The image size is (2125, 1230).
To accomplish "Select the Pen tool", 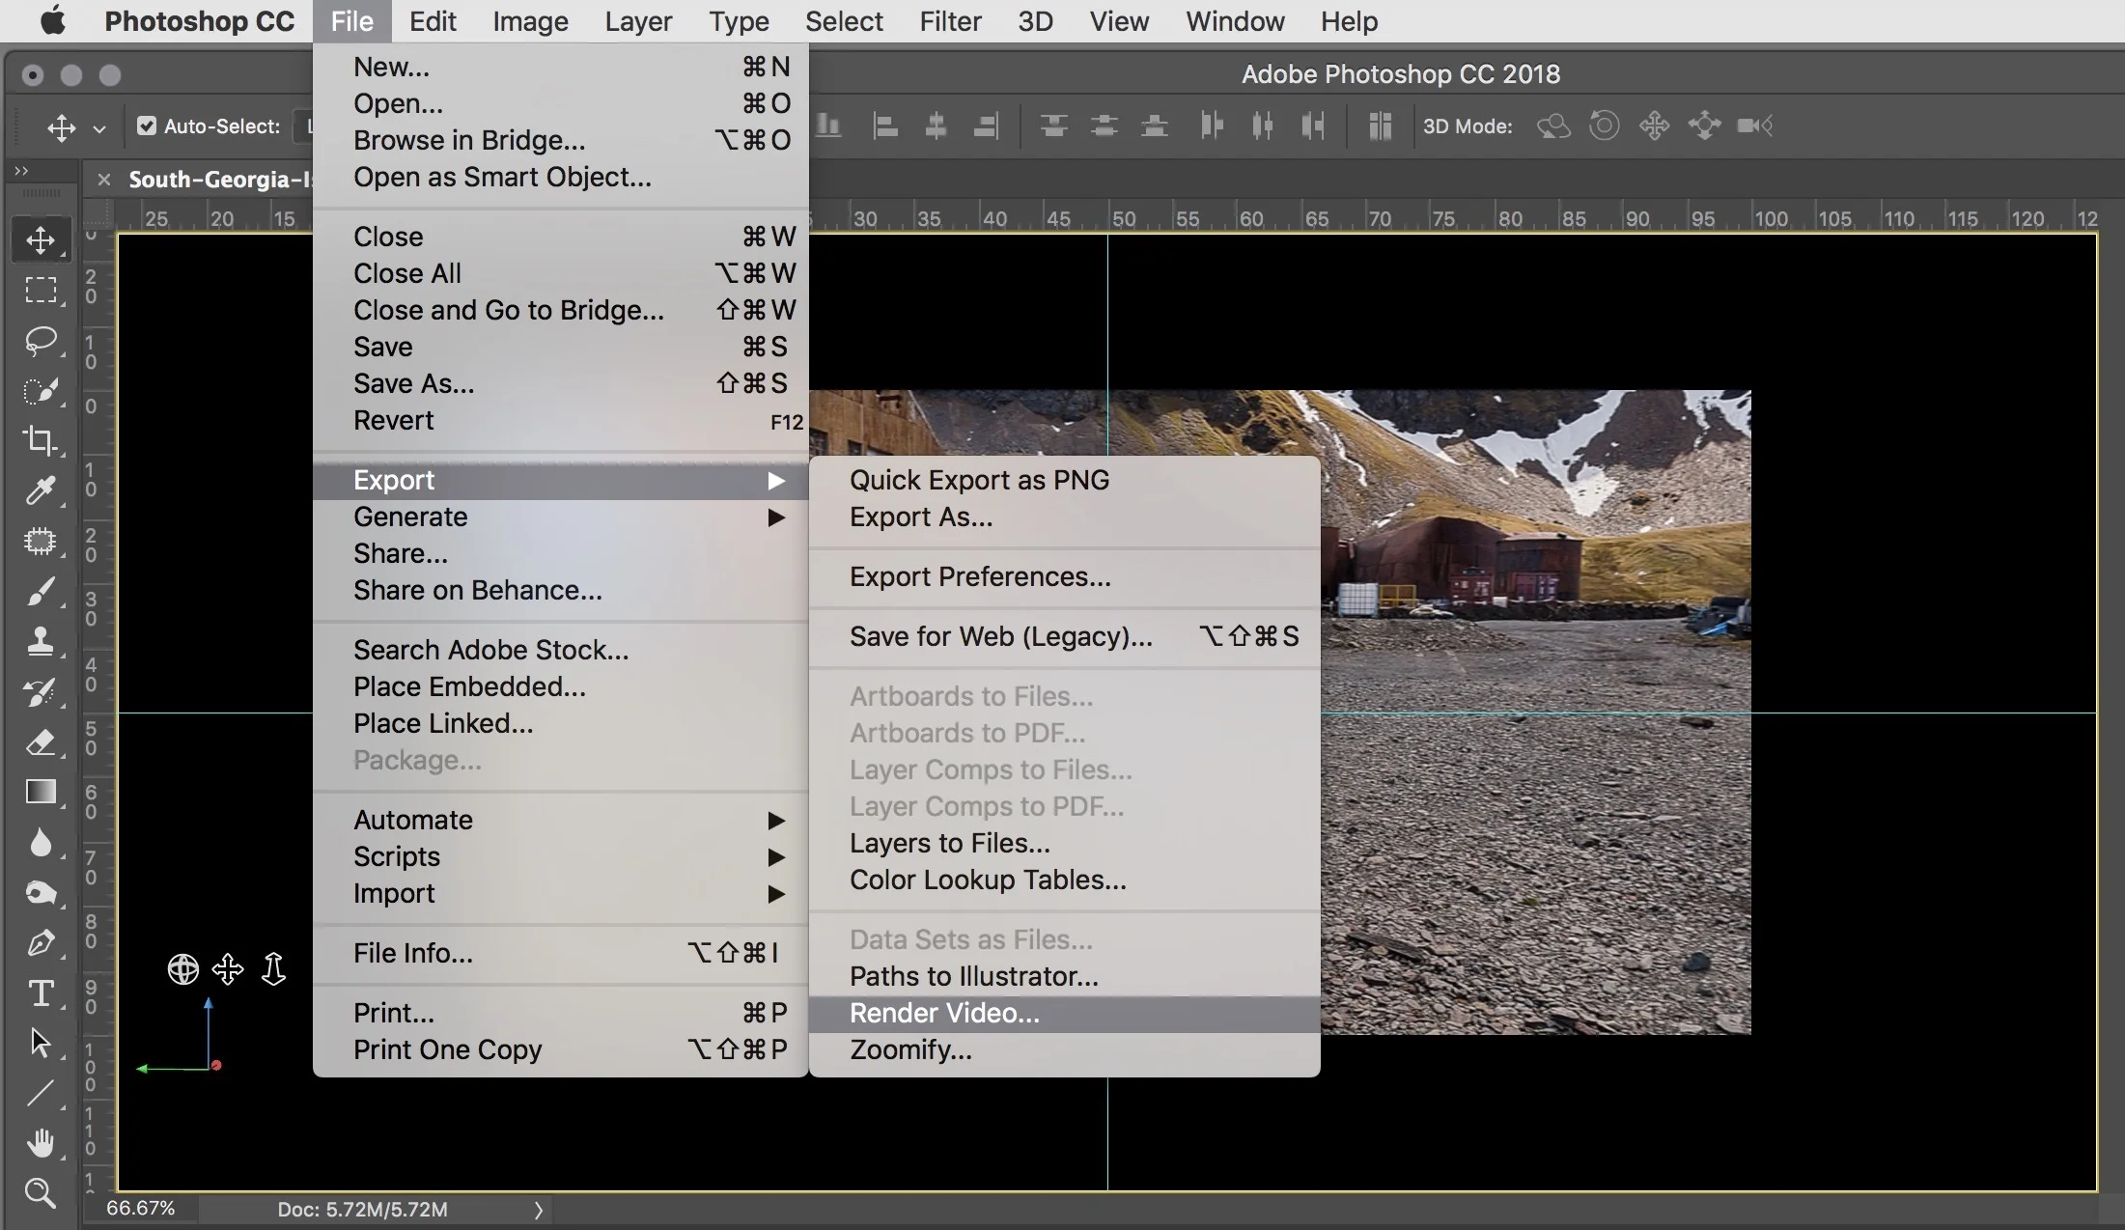I will [x=41, y=943].
